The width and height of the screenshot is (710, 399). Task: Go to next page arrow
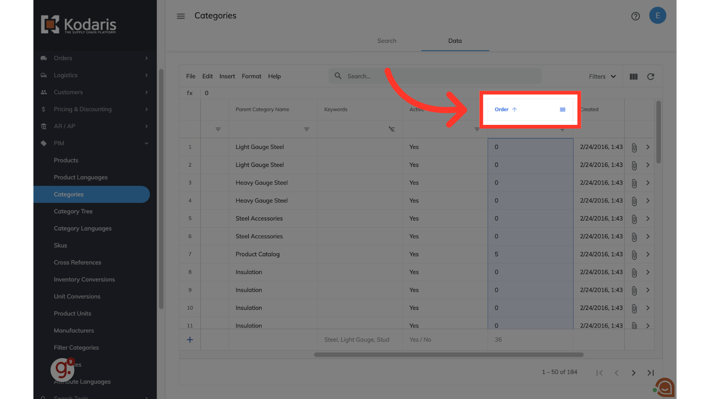point(633,373)
